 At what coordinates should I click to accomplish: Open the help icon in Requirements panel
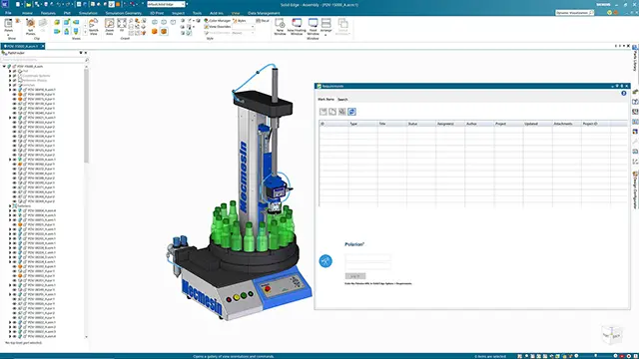tap(623, 93)
